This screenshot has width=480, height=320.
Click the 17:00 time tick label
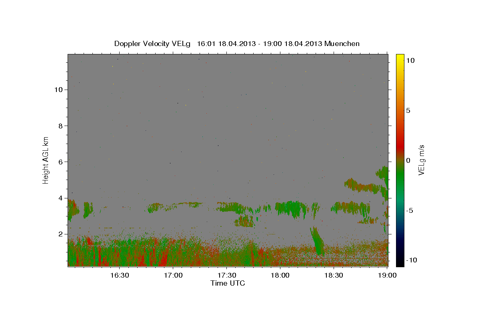(173, 275)
